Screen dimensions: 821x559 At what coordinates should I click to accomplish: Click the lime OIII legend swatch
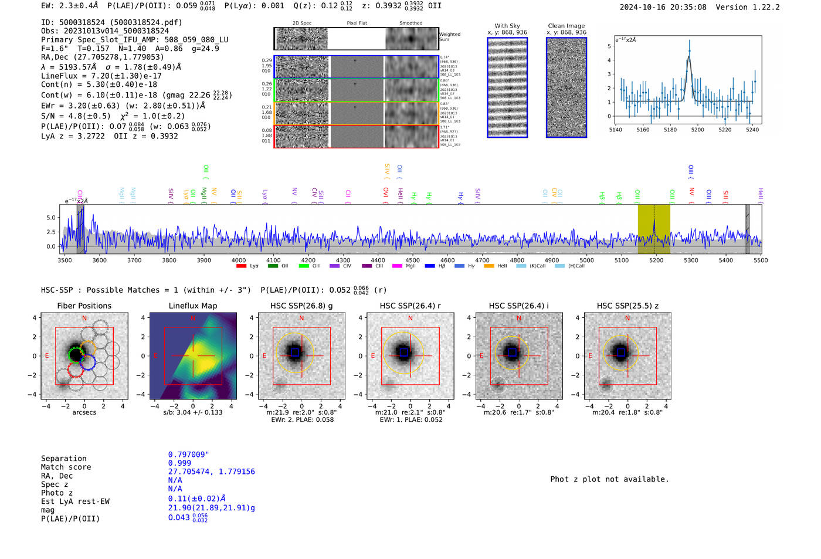point(304,266)
